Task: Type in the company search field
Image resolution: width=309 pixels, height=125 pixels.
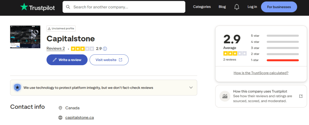Action: [127, 7]
